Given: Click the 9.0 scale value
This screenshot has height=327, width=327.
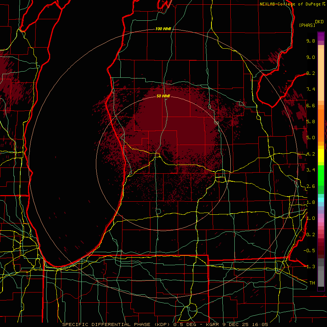Looking at the screenshot, I should click(x=311, y=57).
